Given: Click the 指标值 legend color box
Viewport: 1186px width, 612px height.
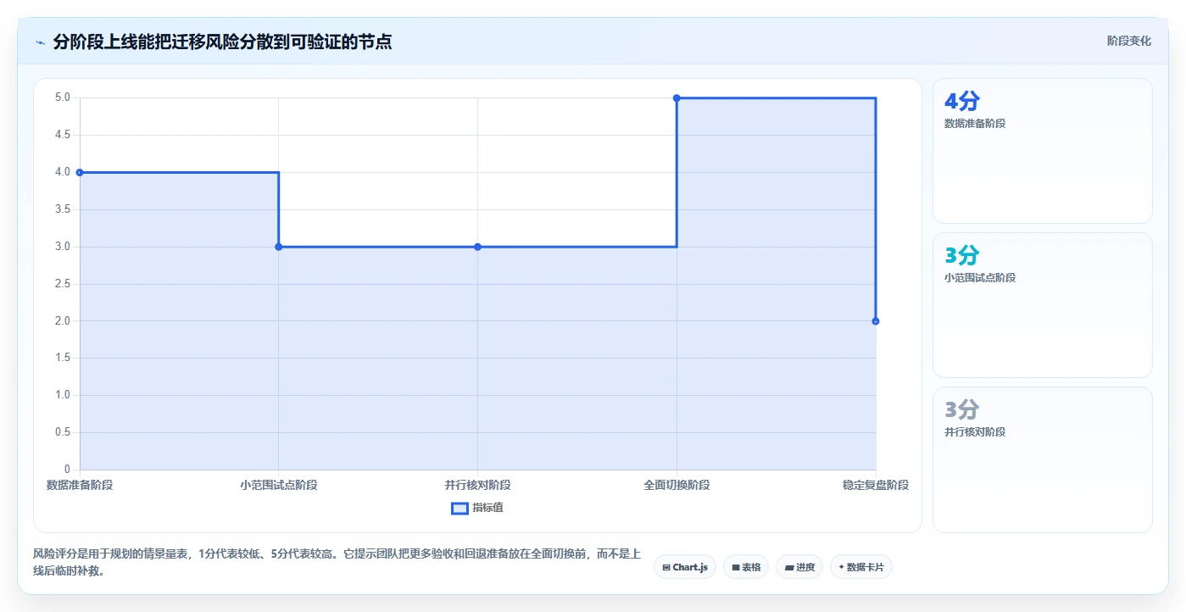Looking at the screenshot, I should pos(459,509).
